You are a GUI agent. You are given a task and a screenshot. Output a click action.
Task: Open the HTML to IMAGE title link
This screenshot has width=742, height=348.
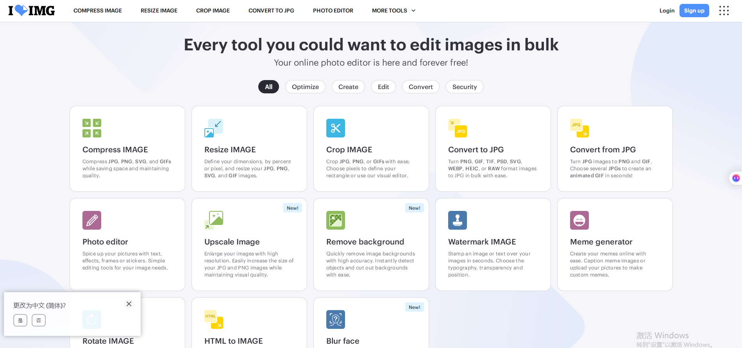pyautogui.click(x=234, y=341)
